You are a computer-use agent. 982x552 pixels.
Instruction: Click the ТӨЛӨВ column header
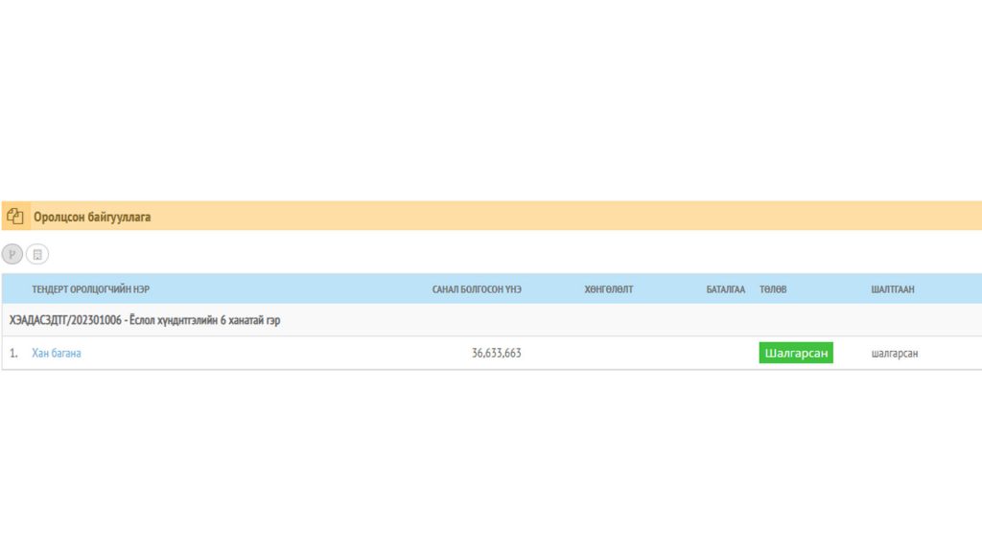click(773, 289)
